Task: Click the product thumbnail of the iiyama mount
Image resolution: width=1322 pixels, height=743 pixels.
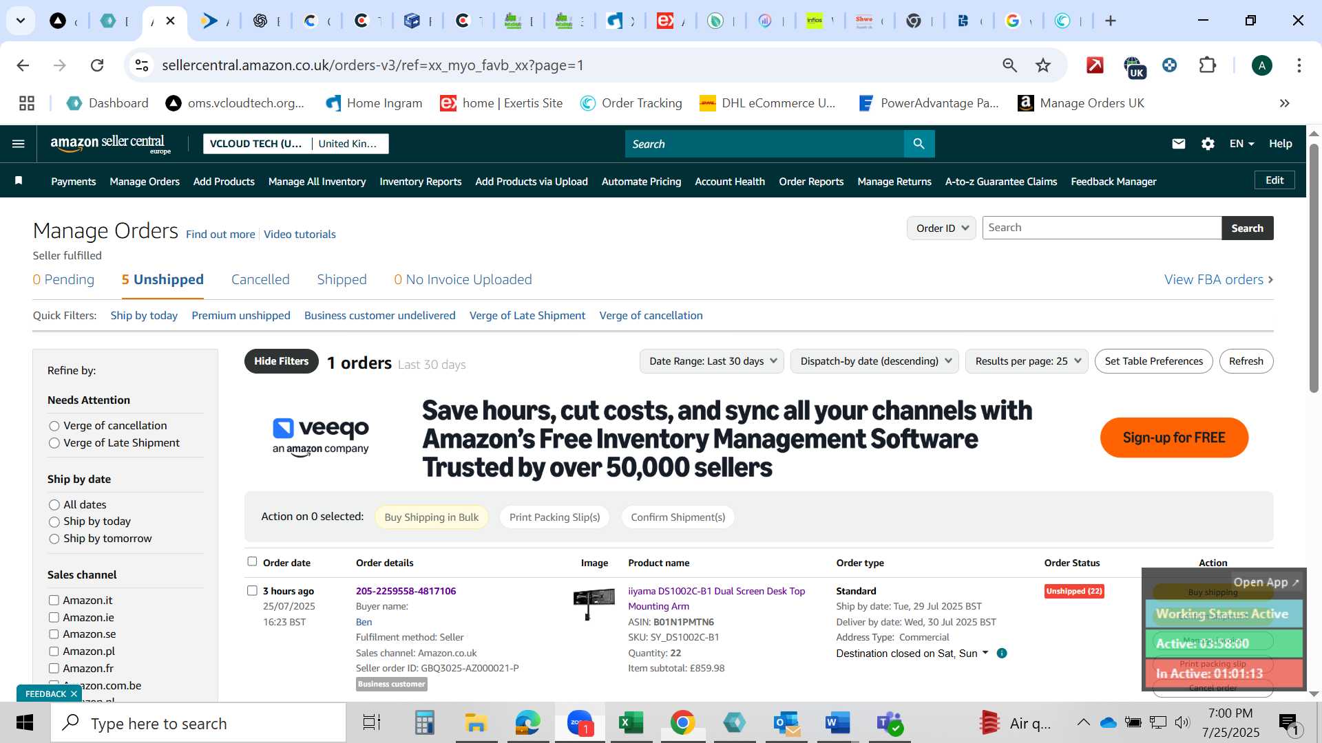Action: [594, 603]
